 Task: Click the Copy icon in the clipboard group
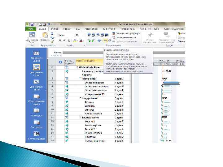point(52,37)
